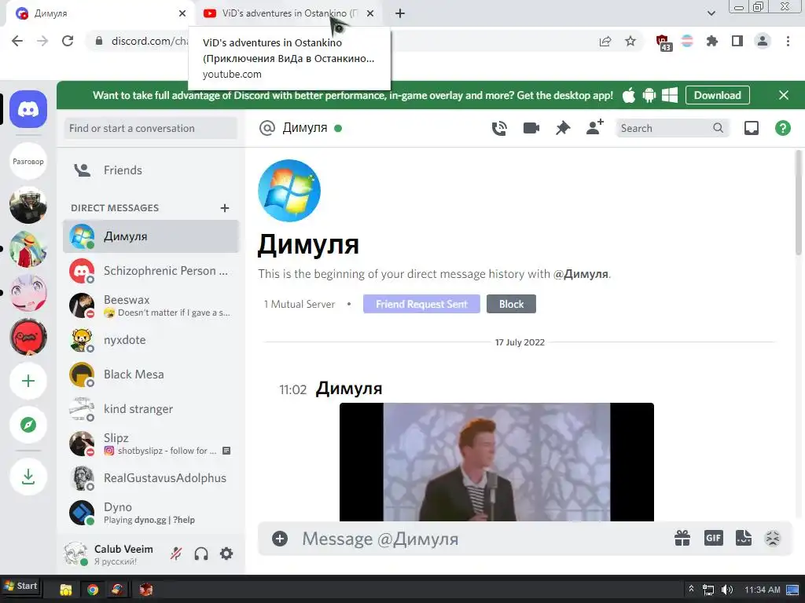Screen dimensions: 805x603
Task: Open browser extensions puzzle icon
Action: pyautogui.click(x=711, y=41)
